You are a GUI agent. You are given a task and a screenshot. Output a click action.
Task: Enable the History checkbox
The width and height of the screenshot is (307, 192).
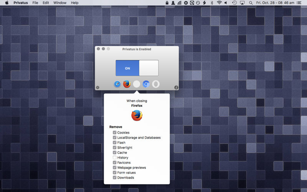(115, 157)
